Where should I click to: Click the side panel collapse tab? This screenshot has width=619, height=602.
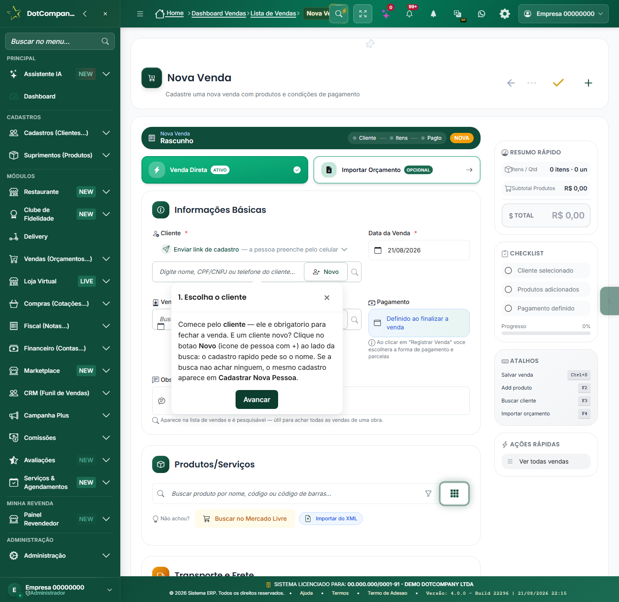pyautogui.click(x=610, y=301)
